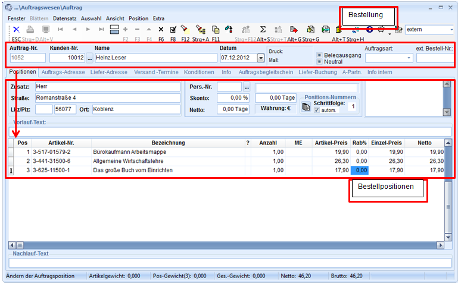
Task: Click the horizontal scrollbar right arrow
Action: pyautogui.click(x=440, y=245)
